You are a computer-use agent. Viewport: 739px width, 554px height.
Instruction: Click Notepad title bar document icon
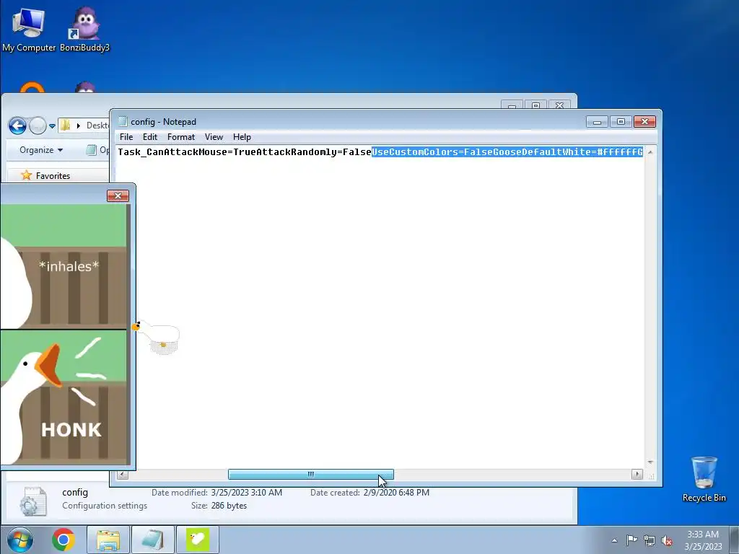point(123,121)
